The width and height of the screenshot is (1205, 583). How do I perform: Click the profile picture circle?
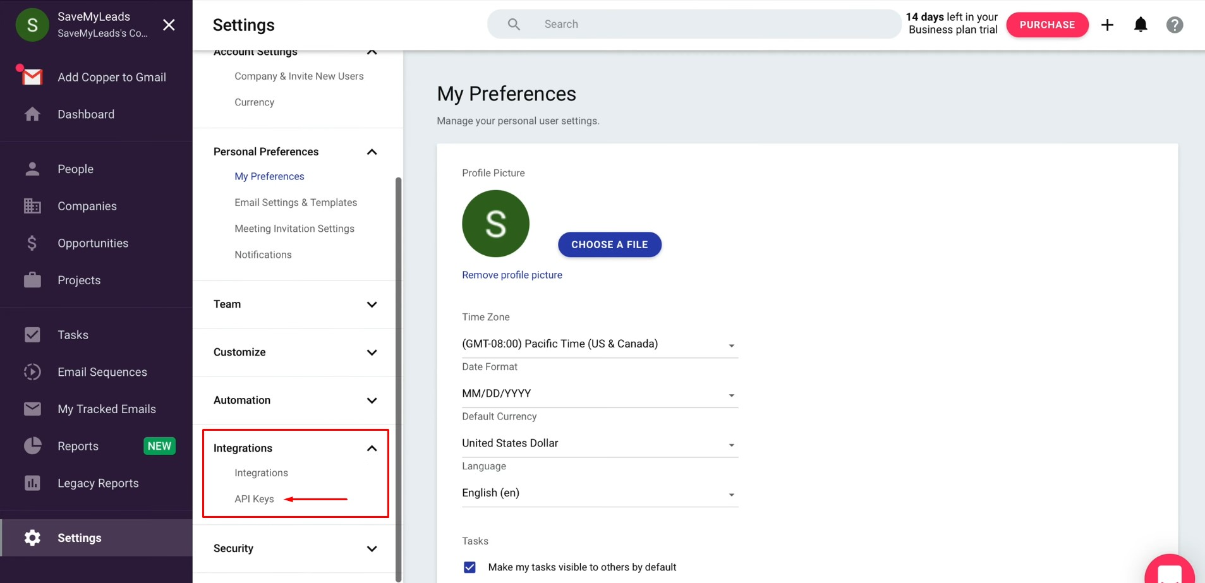coord(495,224)
